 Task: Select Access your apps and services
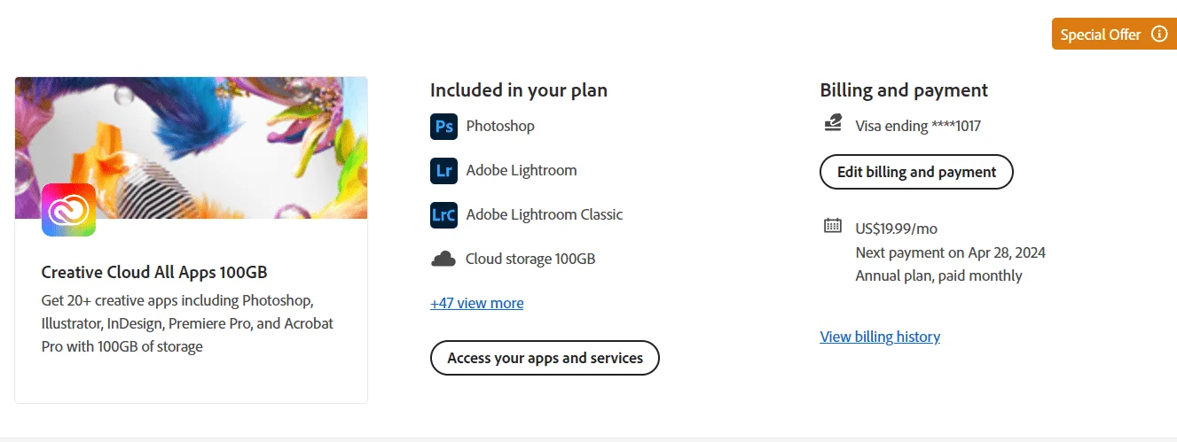click(545, 358)
